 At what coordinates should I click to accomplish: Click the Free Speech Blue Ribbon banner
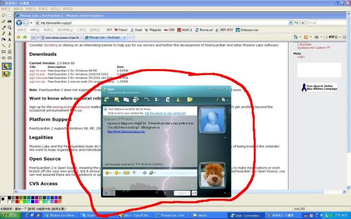coord(319,88)
